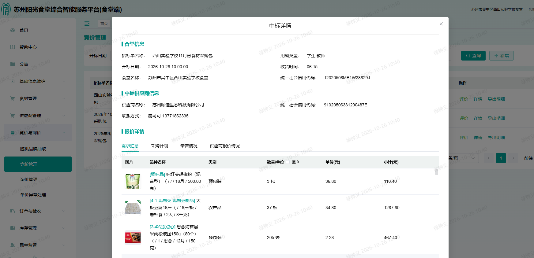Click page number 1 in pagination

coord(501,158)
